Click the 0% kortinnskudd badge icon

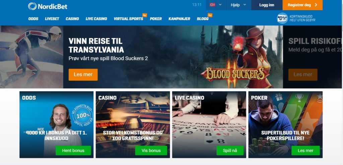tap(282, 18)
